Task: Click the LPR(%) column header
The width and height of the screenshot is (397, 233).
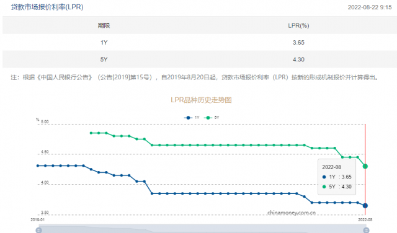Action: (298, 25)
